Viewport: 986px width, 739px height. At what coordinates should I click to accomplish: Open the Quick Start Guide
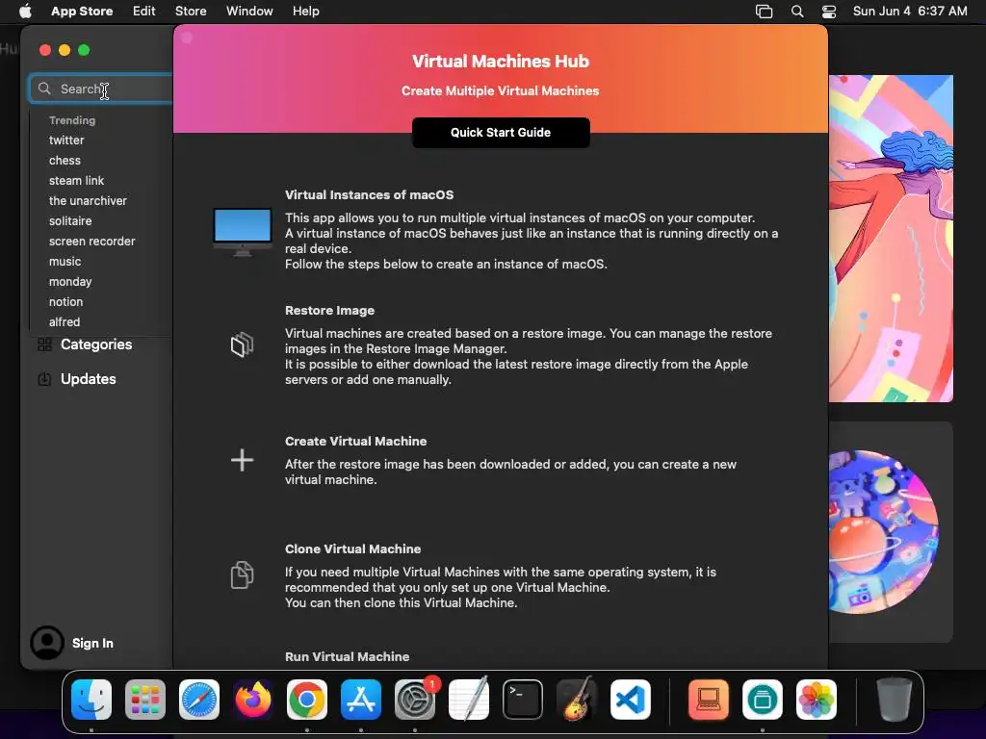click(x=501, y=133)
